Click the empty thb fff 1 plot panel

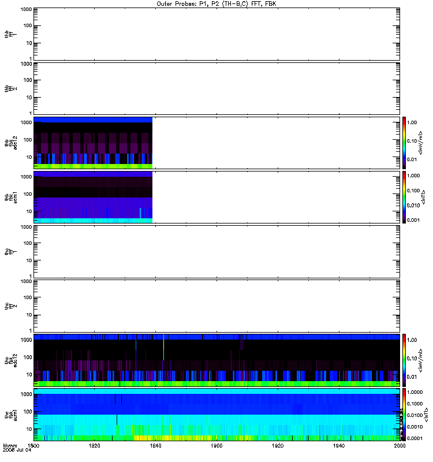216,34
